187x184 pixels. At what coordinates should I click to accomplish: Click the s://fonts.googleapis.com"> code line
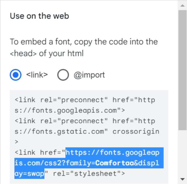pos(70,111)
